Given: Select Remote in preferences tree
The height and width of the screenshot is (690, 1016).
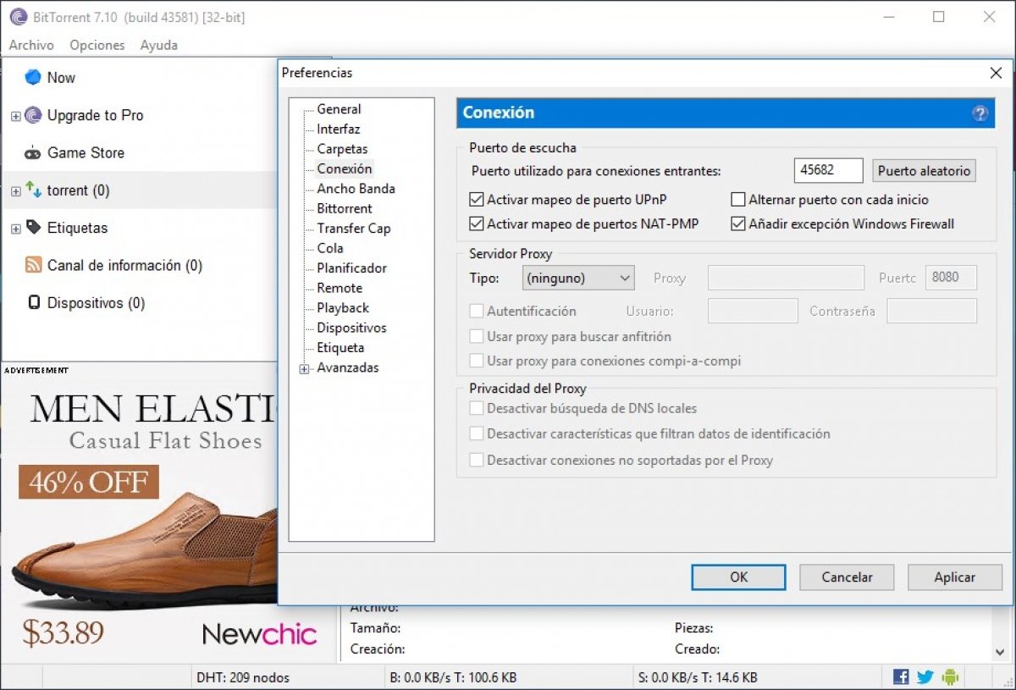Looking at the screenshot, I should tap(340, 288).
